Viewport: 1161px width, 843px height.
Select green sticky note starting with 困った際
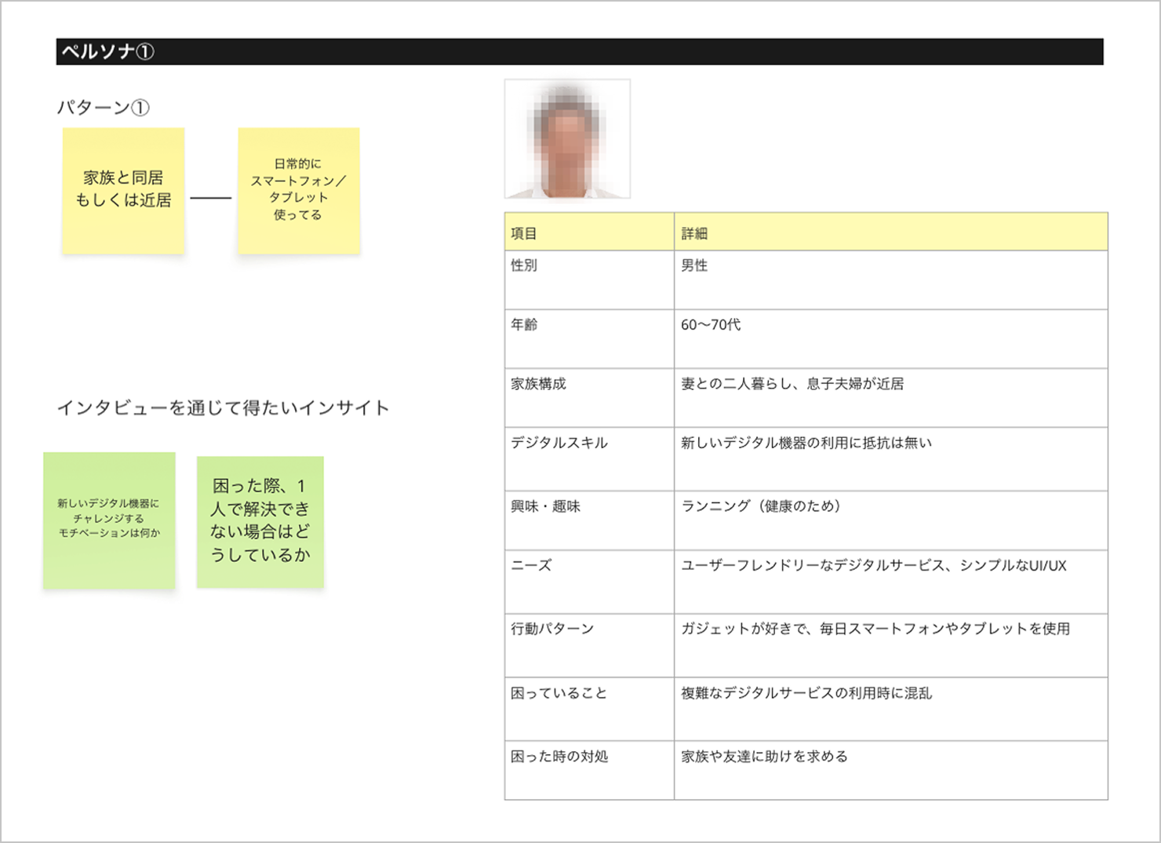(260, 521)
